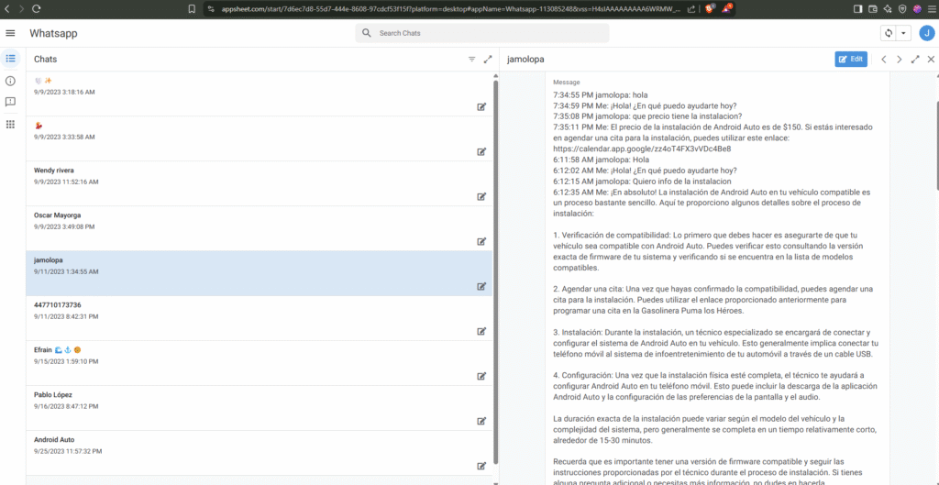Click the Edit button for jamolopa

(851, 59)
